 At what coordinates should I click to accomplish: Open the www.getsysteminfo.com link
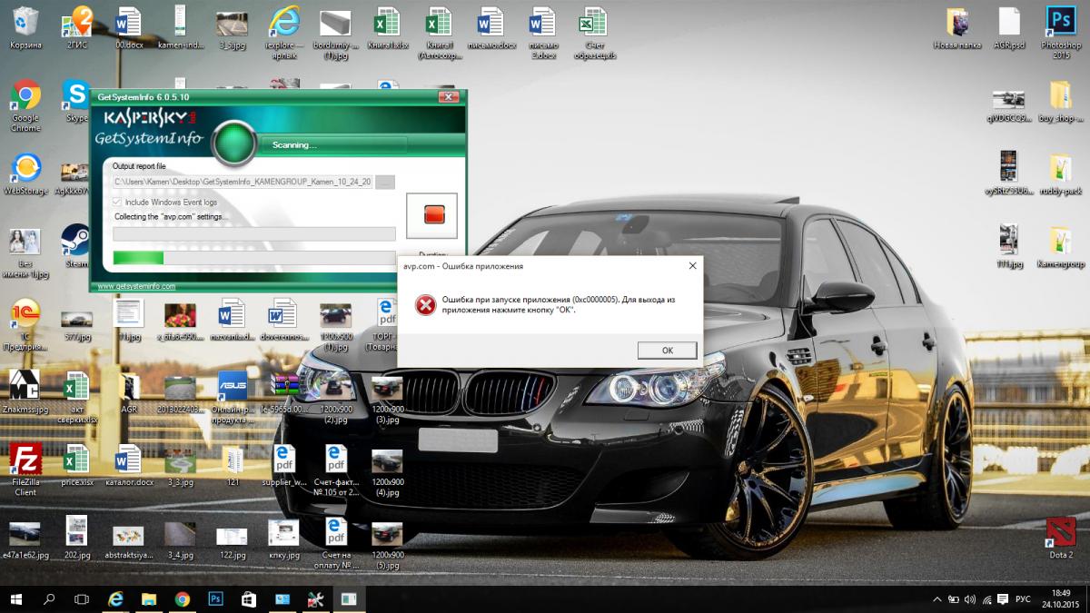click(136, 286)
